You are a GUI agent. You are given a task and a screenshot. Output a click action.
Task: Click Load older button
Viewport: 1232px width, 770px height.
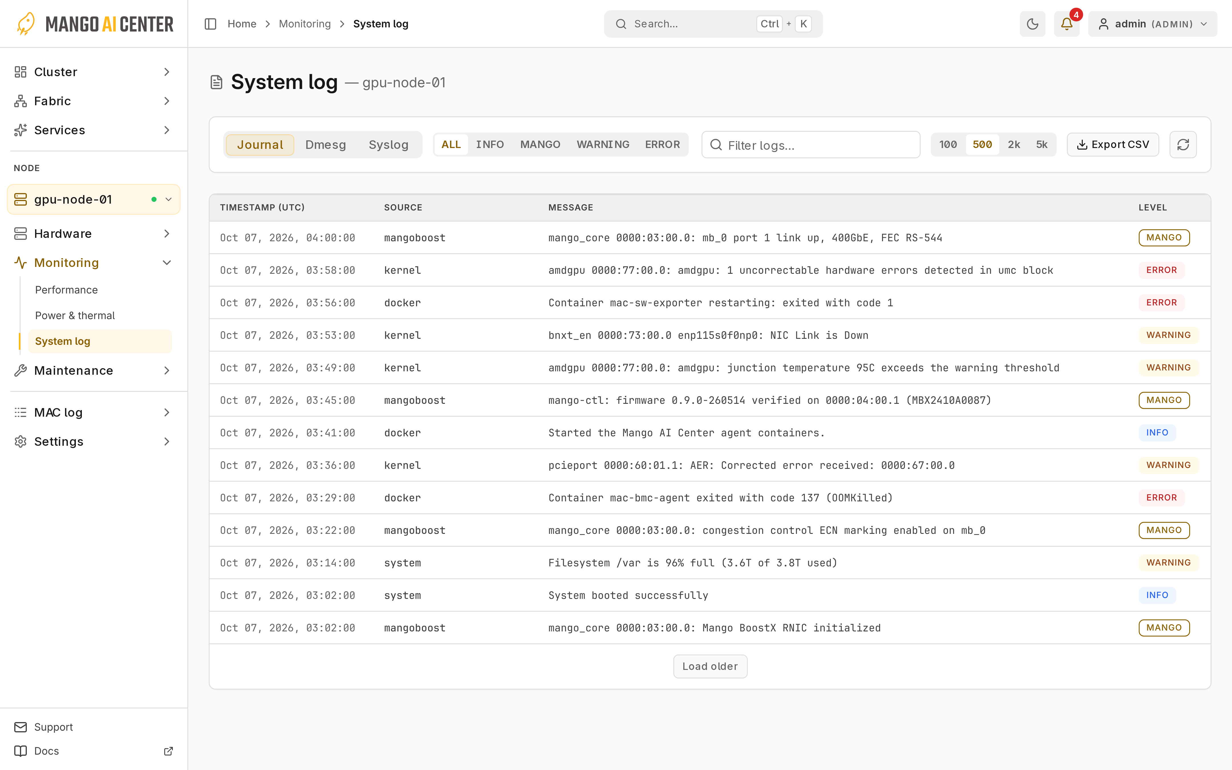tap(710, 666)
